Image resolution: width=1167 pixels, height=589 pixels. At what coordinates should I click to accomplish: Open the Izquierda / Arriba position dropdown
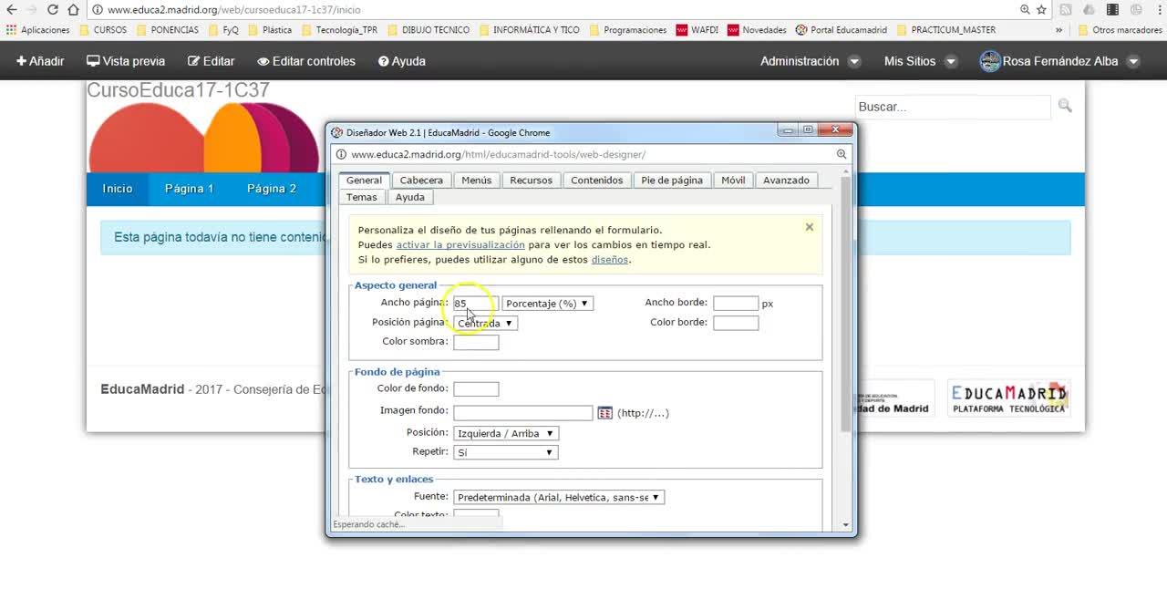[x=506, y=433]
